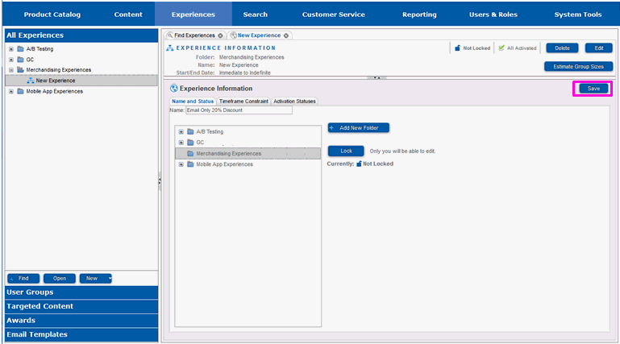Click GC folder icon in left tree

(21, 60)
